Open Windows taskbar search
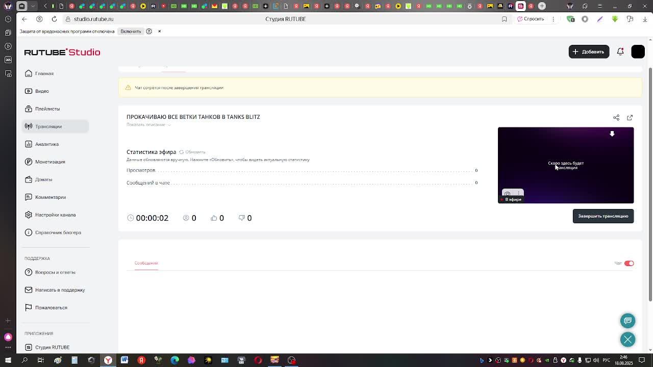Screen dimensions: 653x367 [24, 360]
